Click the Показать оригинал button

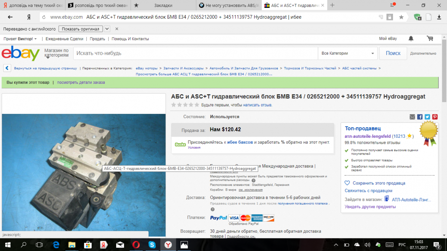coord(80,29)
